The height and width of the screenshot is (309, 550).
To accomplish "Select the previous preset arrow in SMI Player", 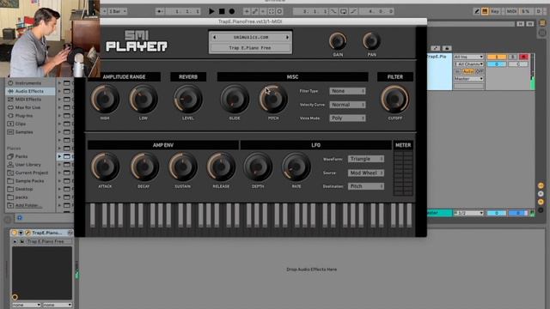I will click(x=215, y=37).
